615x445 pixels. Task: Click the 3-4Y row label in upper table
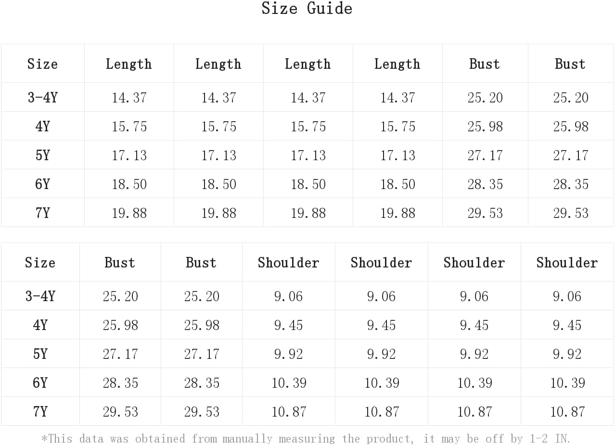tap(42, 98)
